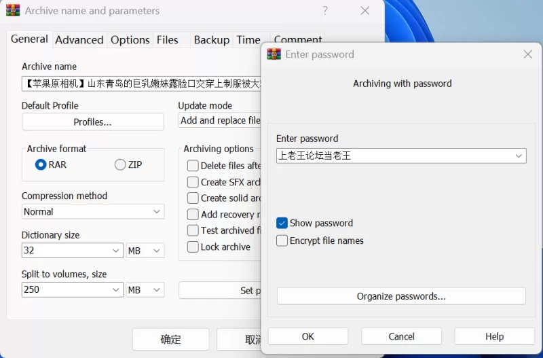Click the 取消 button in archive window
543x358 pixels.
239,339
